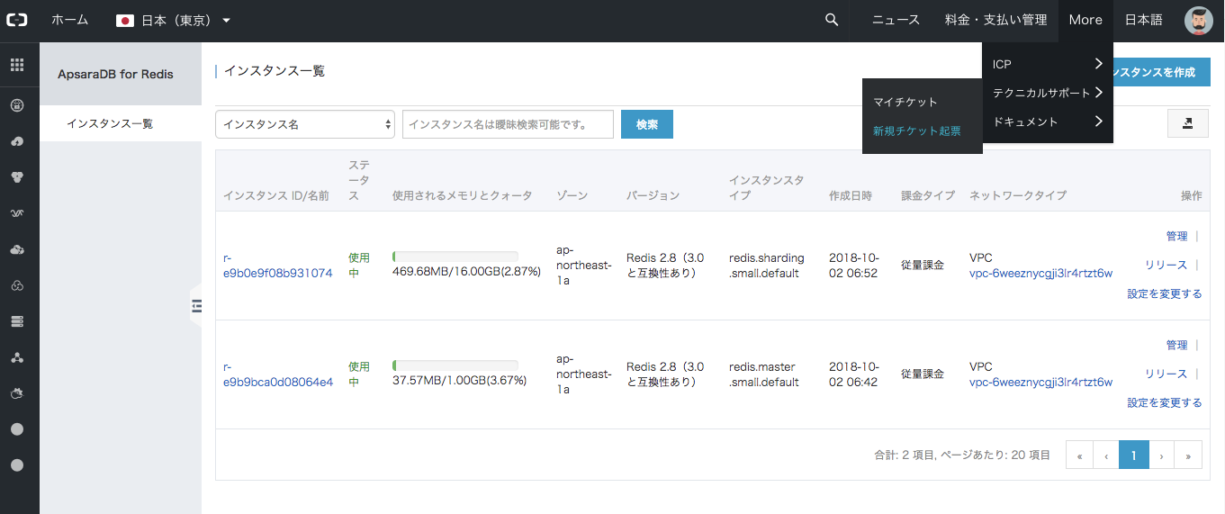Open 料金・支払い管理 in top bar
Image resolution: width=1225 pixels, height=514 pixels.
(x=995, y=20)
